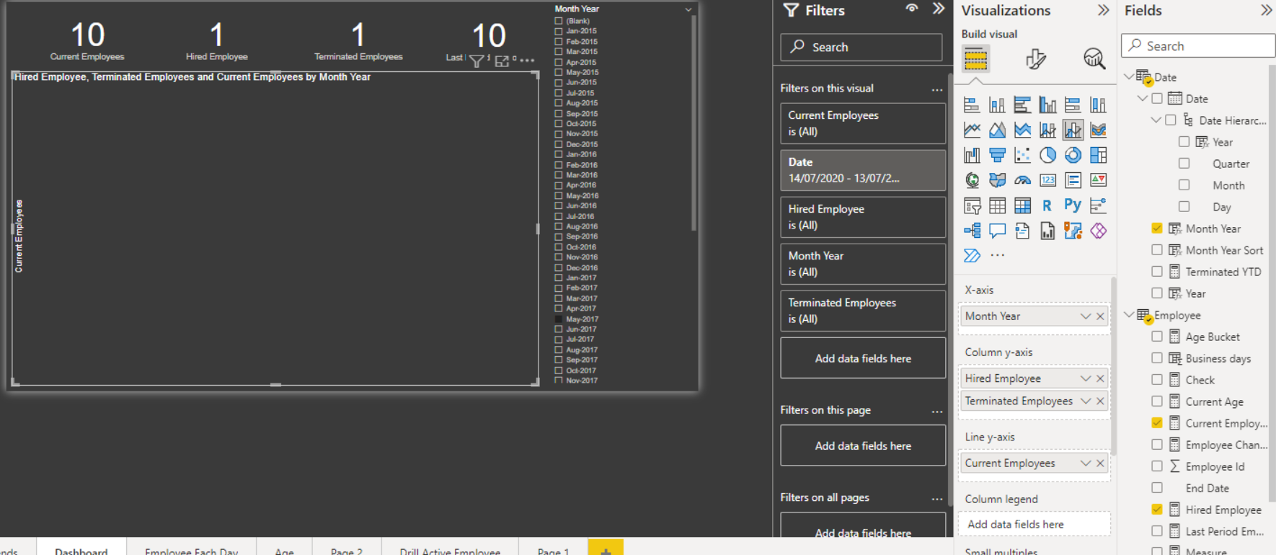The height and width of the screenshot is (555, 1276).
Task: Select the Python visual icon
Action: click(1073, 205)
